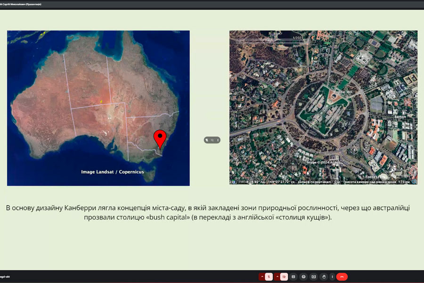Click middle icon in floating pill
Image resolution: width=424 pixels, height=283 pixels.
212,140
